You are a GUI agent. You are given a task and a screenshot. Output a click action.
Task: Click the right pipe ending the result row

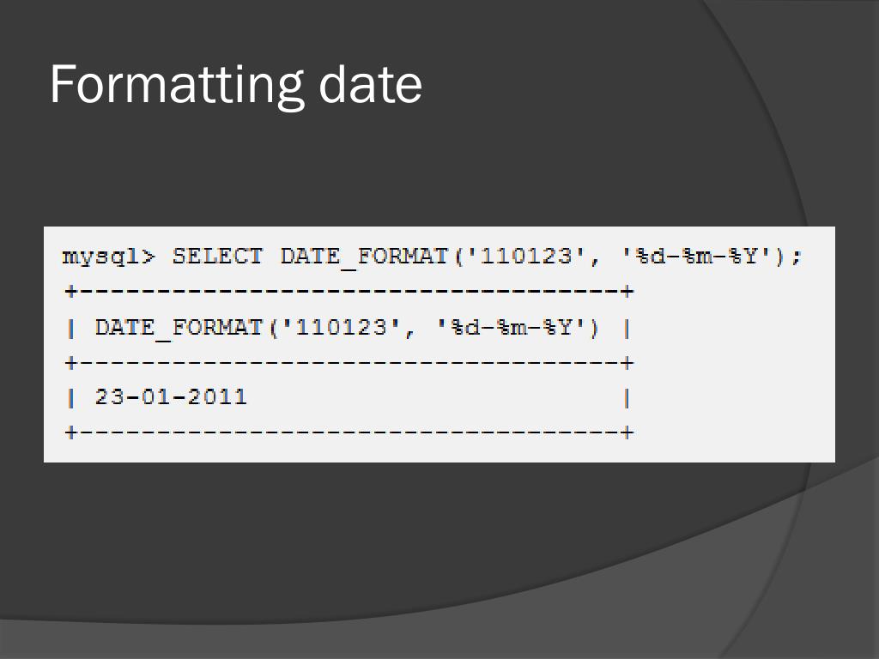pos(627,398)
